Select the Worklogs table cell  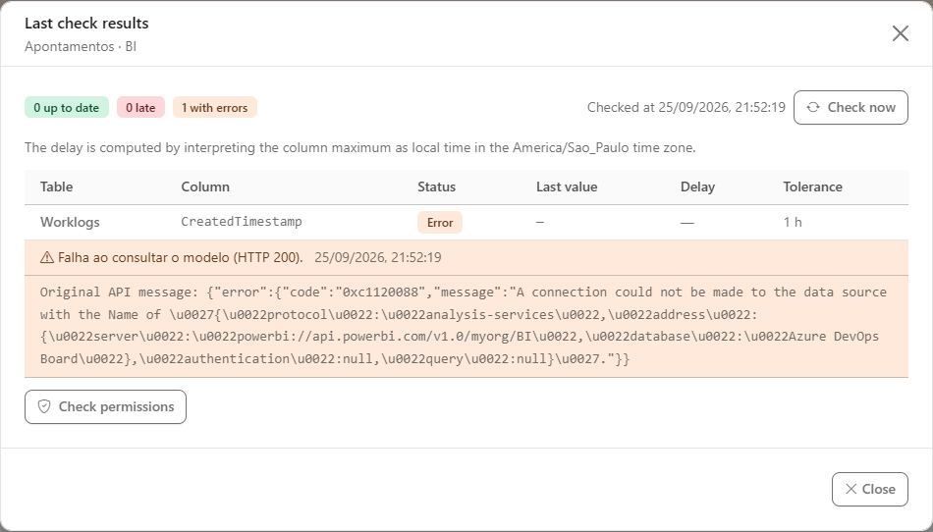(70, 222)
